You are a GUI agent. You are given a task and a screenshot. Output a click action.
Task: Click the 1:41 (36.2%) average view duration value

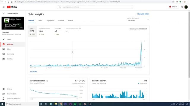[x=80, y=81]
